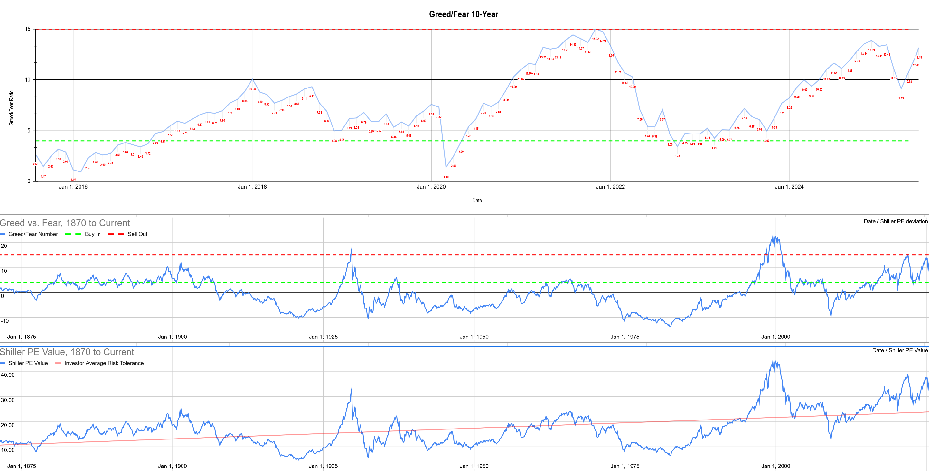Select "Jan 1, 1900" on Greed vs. Fear chart

[x=173, y=337]
